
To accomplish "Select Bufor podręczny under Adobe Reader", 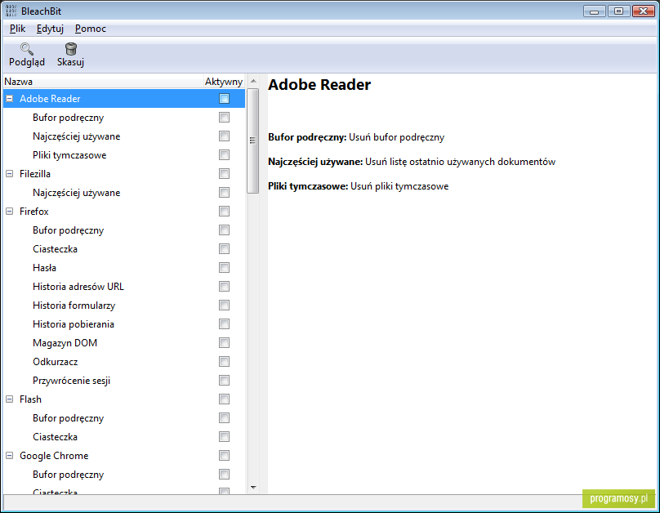I will coord(124,118).
